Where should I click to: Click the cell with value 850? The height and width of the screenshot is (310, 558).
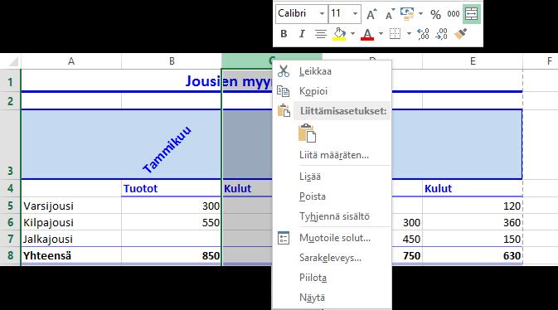171,255
